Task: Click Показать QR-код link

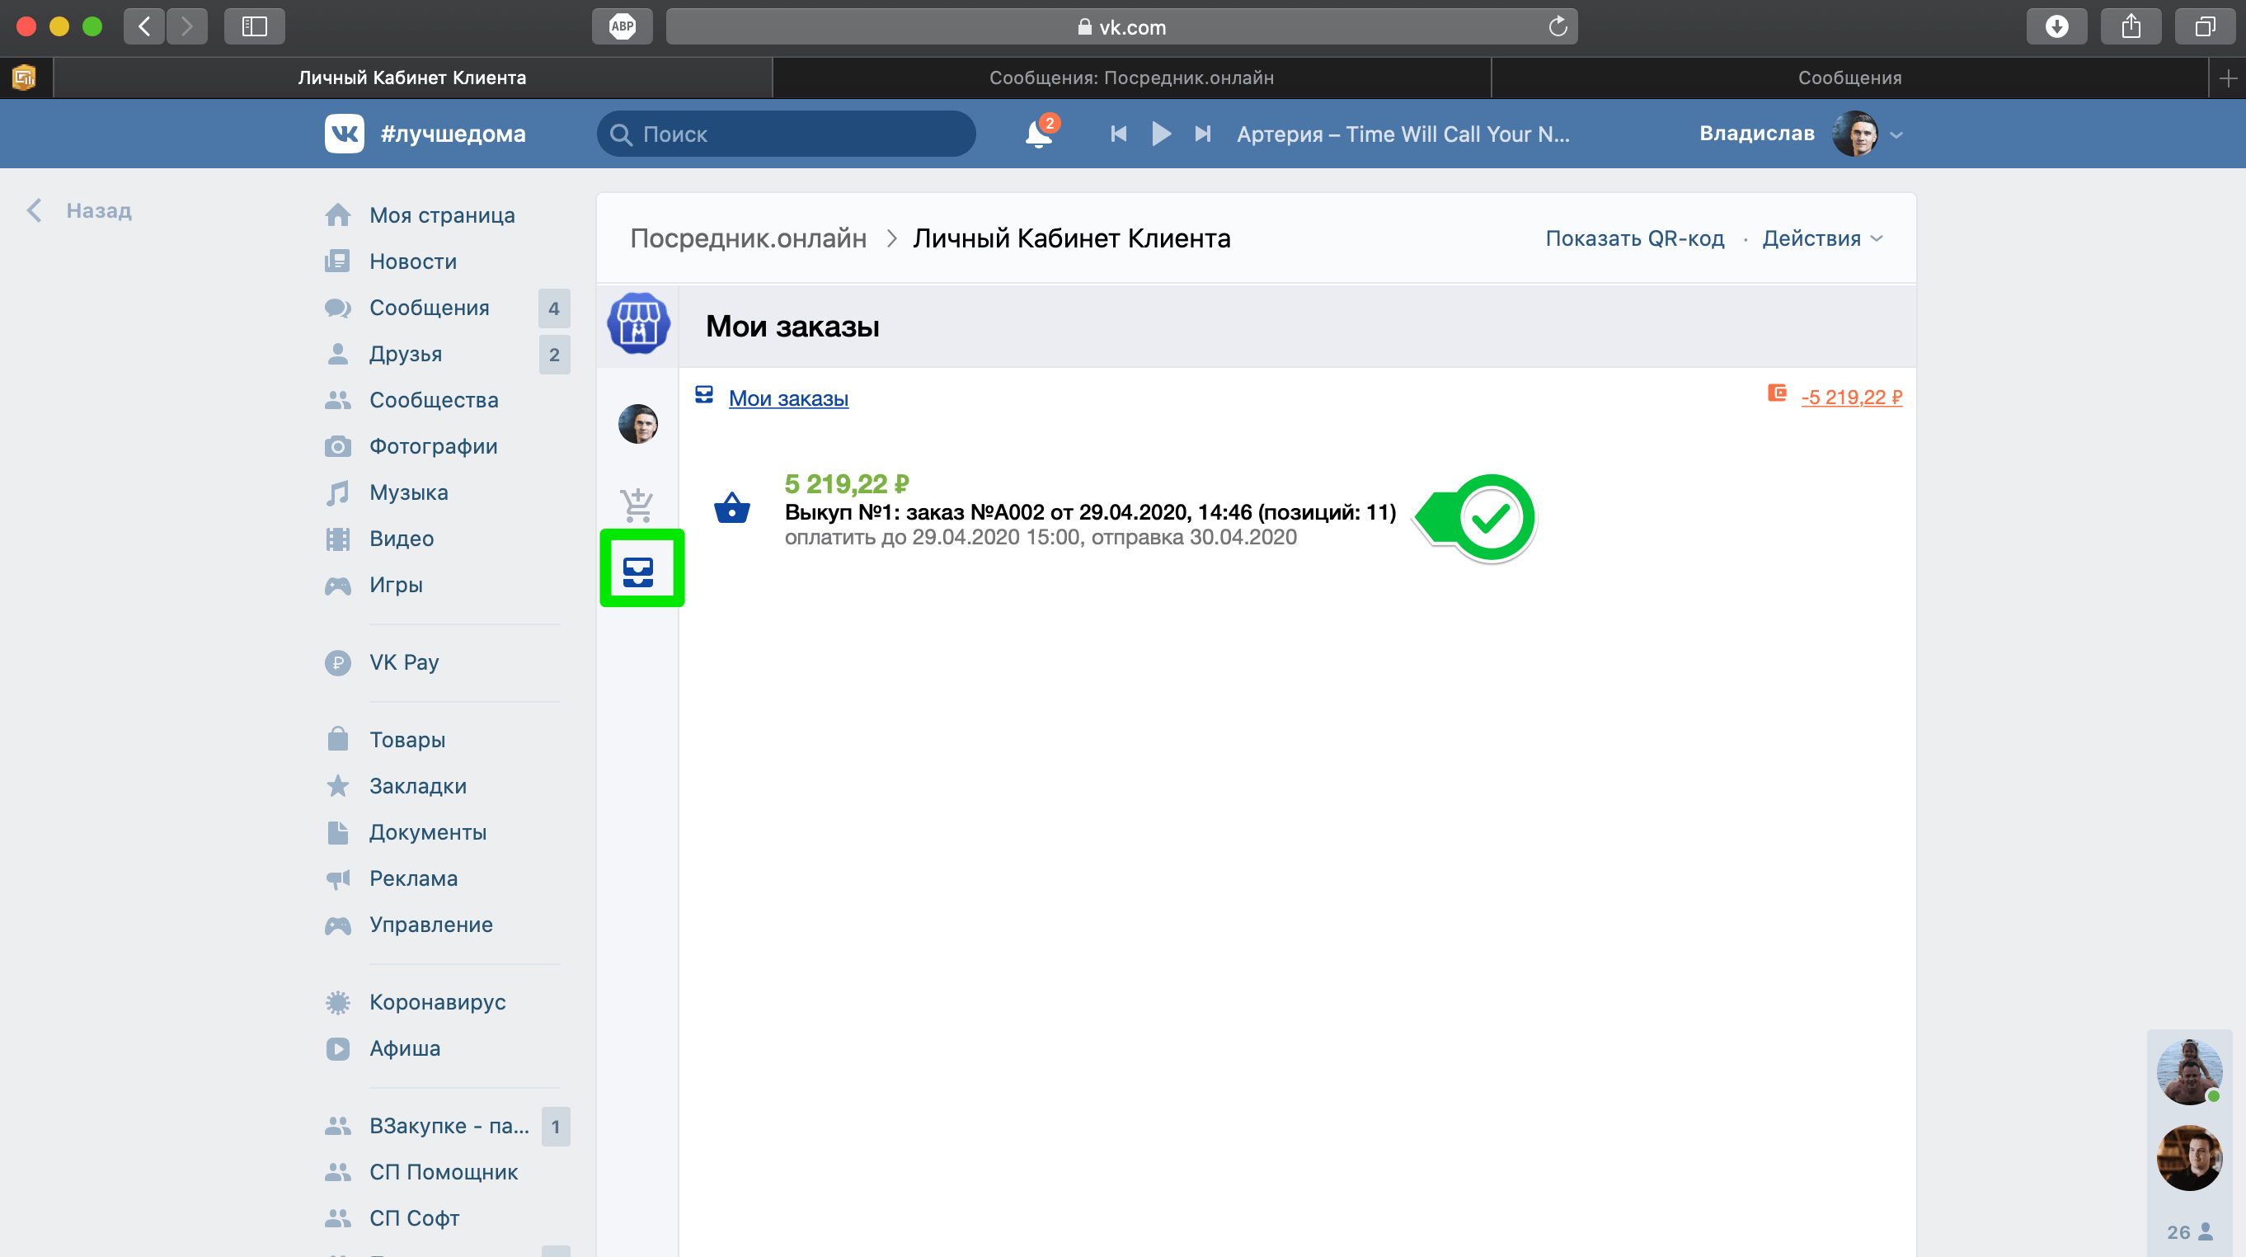Action: (1634, 238)
